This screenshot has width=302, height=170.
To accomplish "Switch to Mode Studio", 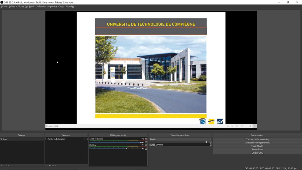I will tap(257, 146).
